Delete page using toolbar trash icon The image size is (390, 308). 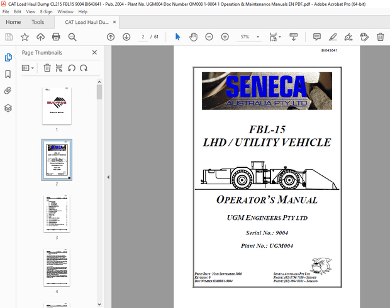click(381, 37)
